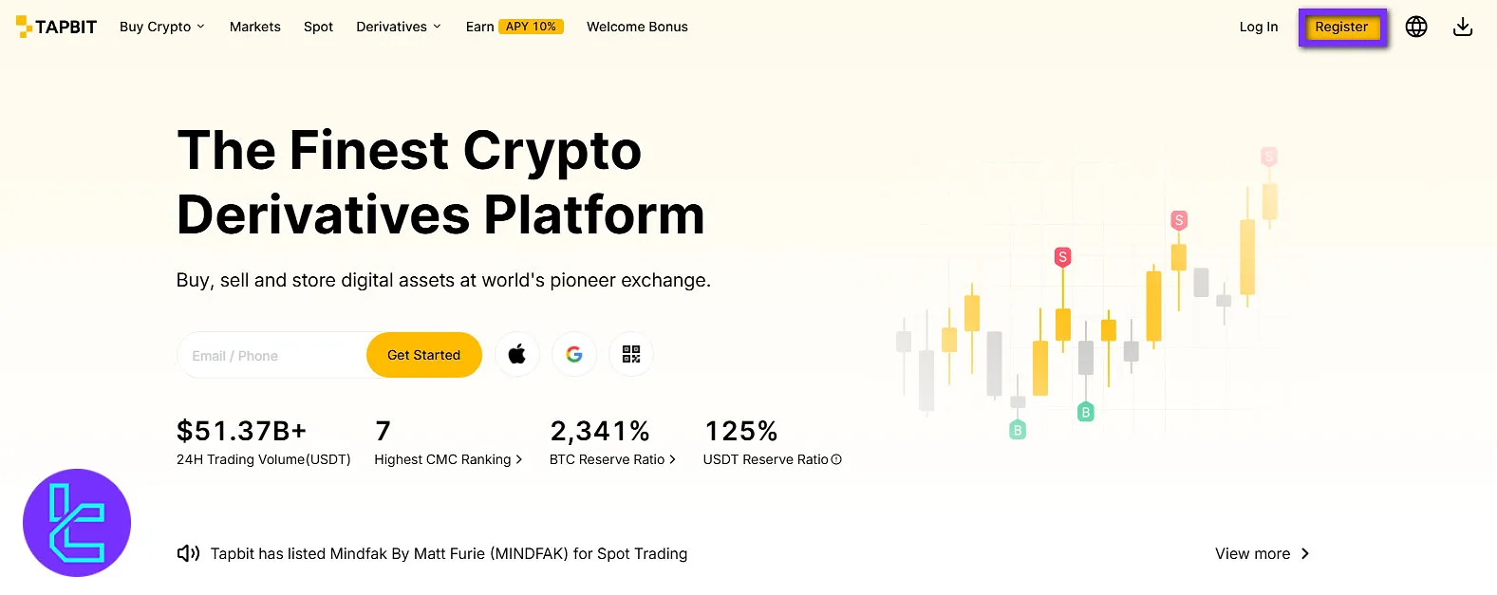Click the Tapbit logo in header
Viewport: 1497px width, 595px height.
coord(57,27)
